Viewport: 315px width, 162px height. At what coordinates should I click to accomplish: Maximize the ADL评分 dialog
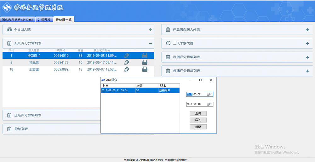(x=200, y=80)
